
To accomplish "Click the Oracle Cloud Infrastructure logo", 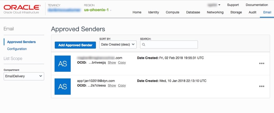I will click(x=21, y=9).
